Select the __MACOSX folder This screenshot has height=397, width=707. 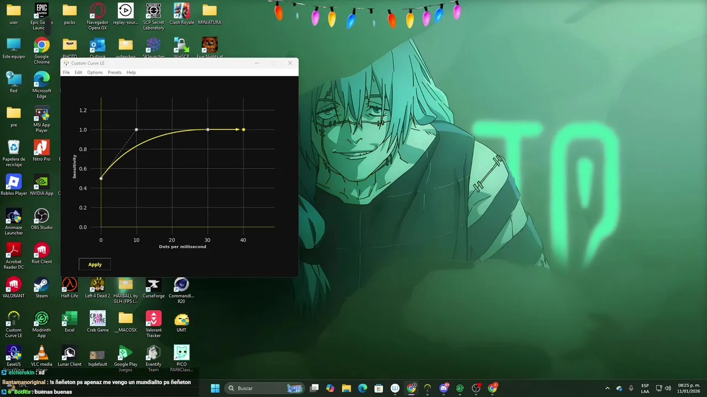click(x=125, y=322)
